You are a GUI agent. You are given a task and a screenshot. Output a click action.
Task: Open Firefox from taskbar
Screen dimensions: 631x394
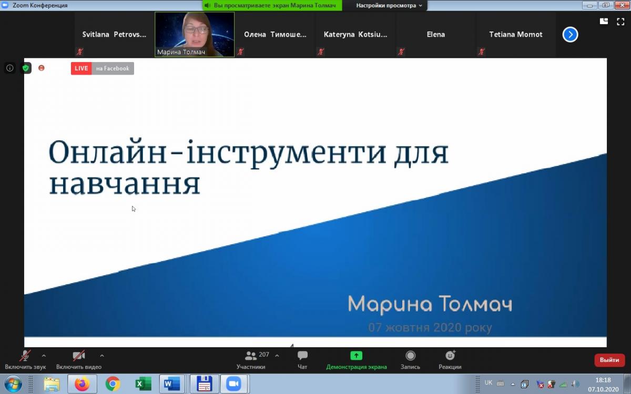pyautogui.click(x=82, y=384)
